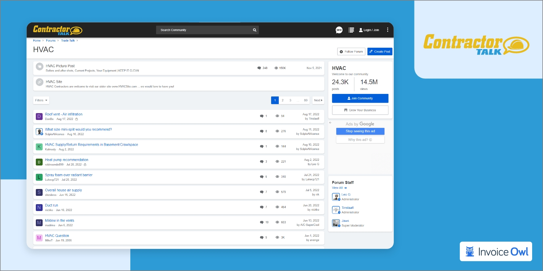Open the NEW posts bubble icon
Image resolution: width=543 pixels, height=271 pixels.
coord(339,30)
